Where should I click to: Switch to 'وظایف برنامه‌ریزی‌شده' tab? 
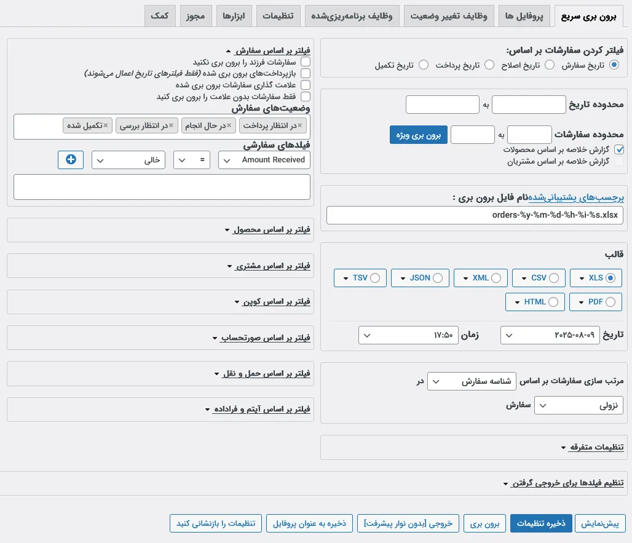point(352,16)
